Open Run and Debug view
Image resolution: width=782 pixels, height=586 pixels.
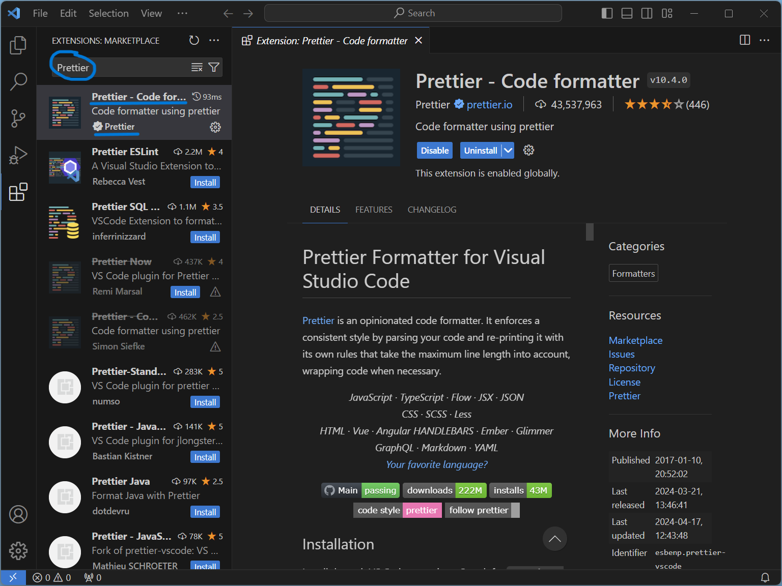[18, 155]
